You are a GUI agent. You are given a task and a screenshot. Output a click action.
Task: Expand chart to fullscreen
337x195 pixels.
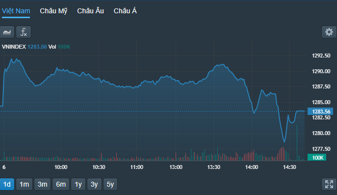tap(329, 184)
